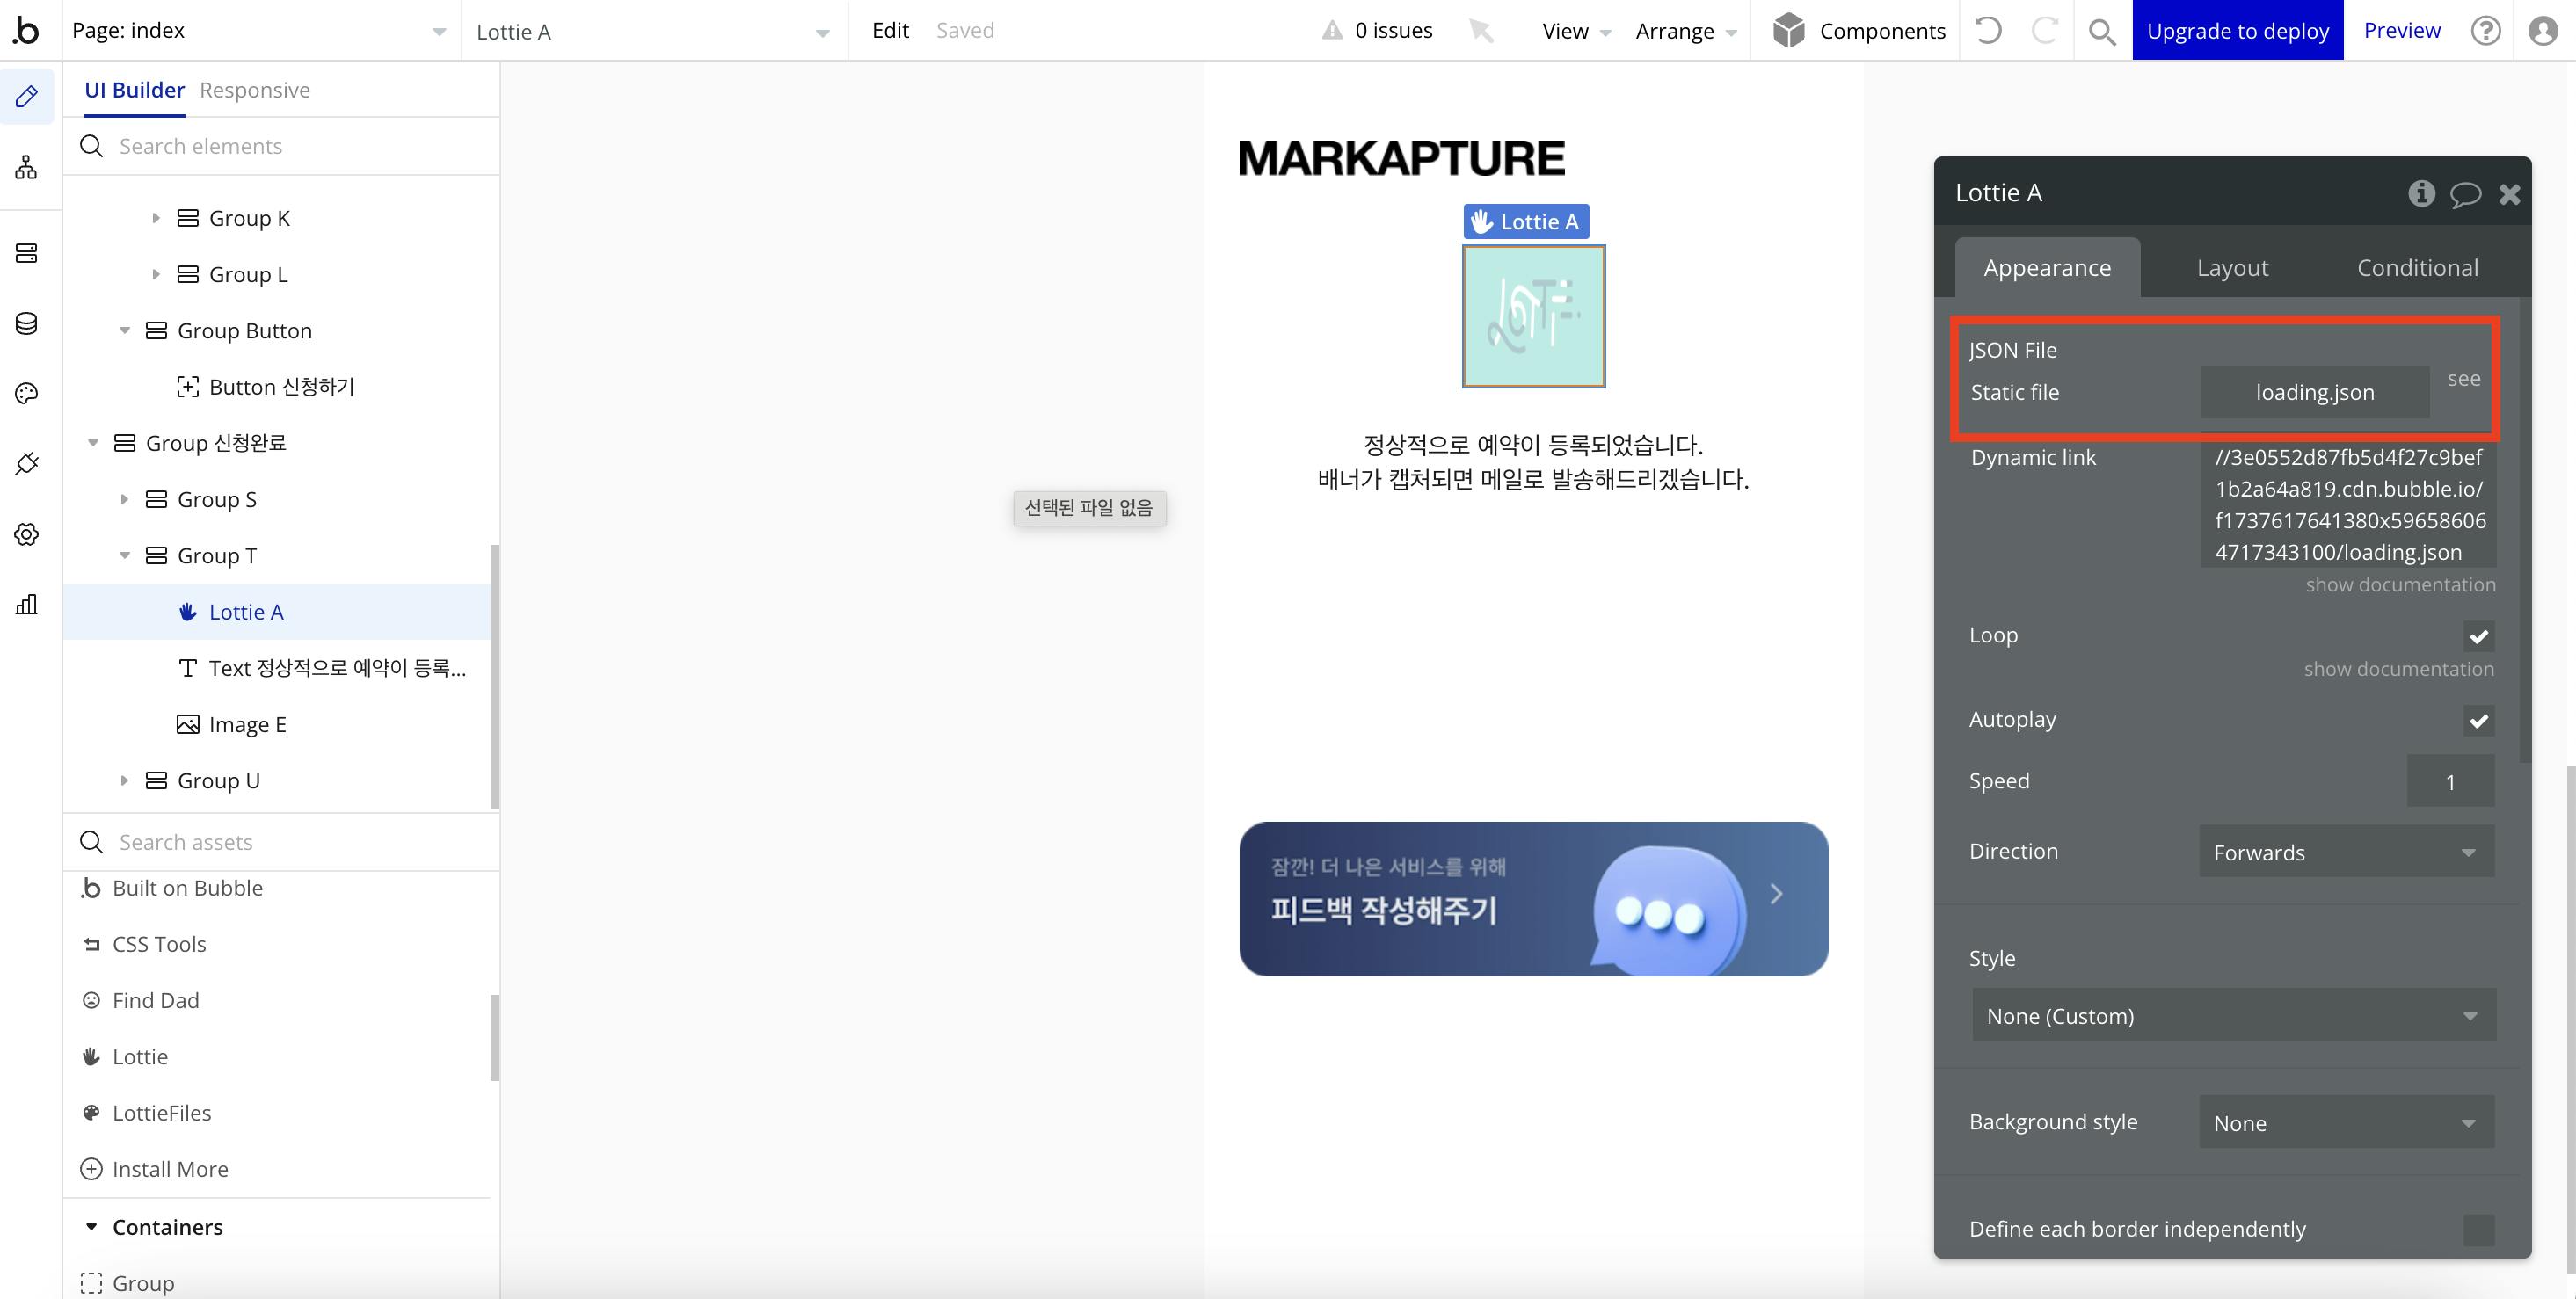
Task: Expand Group S in the element tree
Action: pos(124,499)
